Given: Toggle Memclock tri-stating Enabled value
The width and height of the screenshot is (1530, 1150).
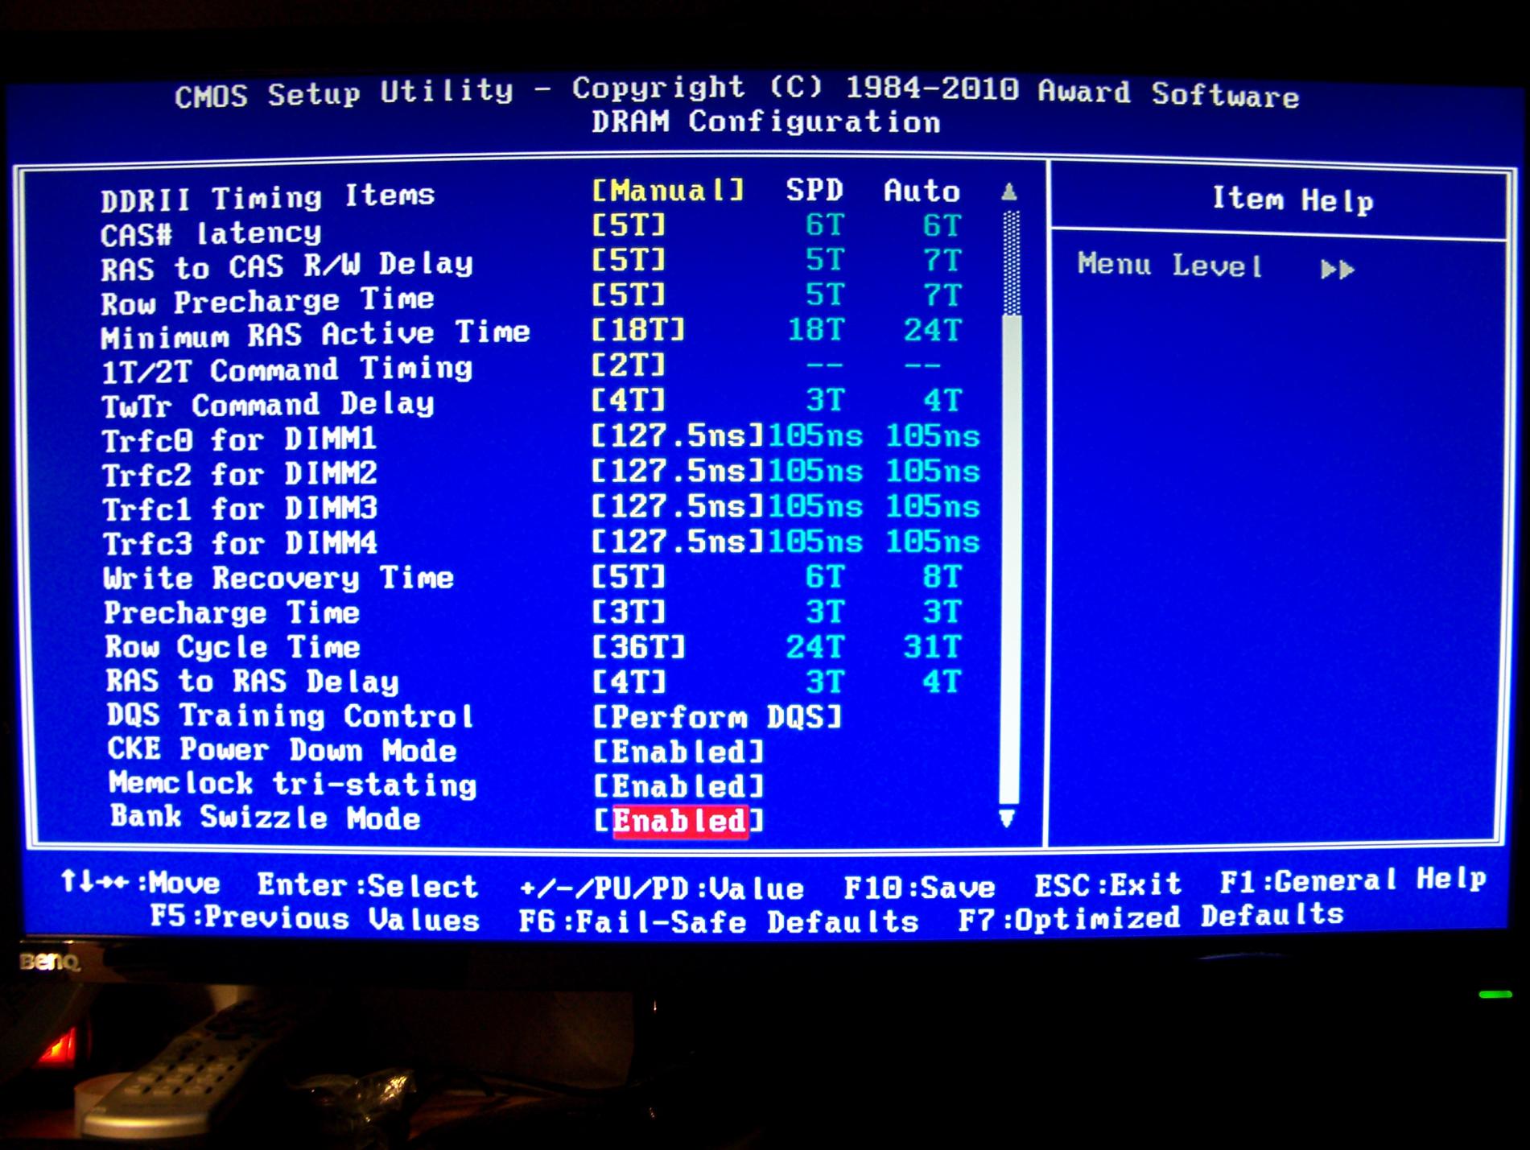Looking at the screenshot, I should (x=678, y=786).
